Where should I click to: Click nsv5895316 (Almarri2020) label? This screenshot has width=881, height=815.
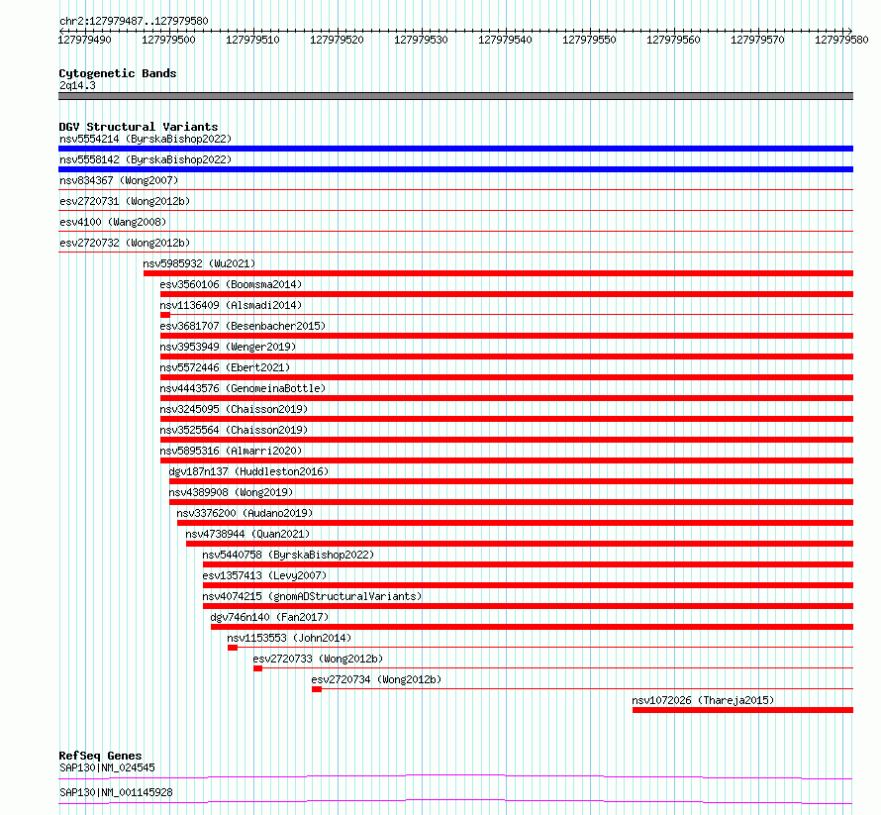[x=231, y=451]
